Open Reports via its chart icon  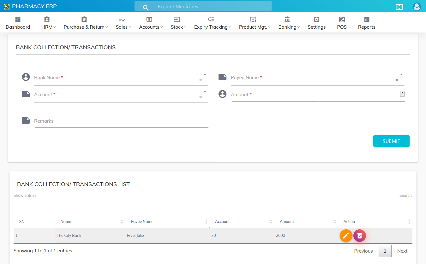click(x=367, y=20)
